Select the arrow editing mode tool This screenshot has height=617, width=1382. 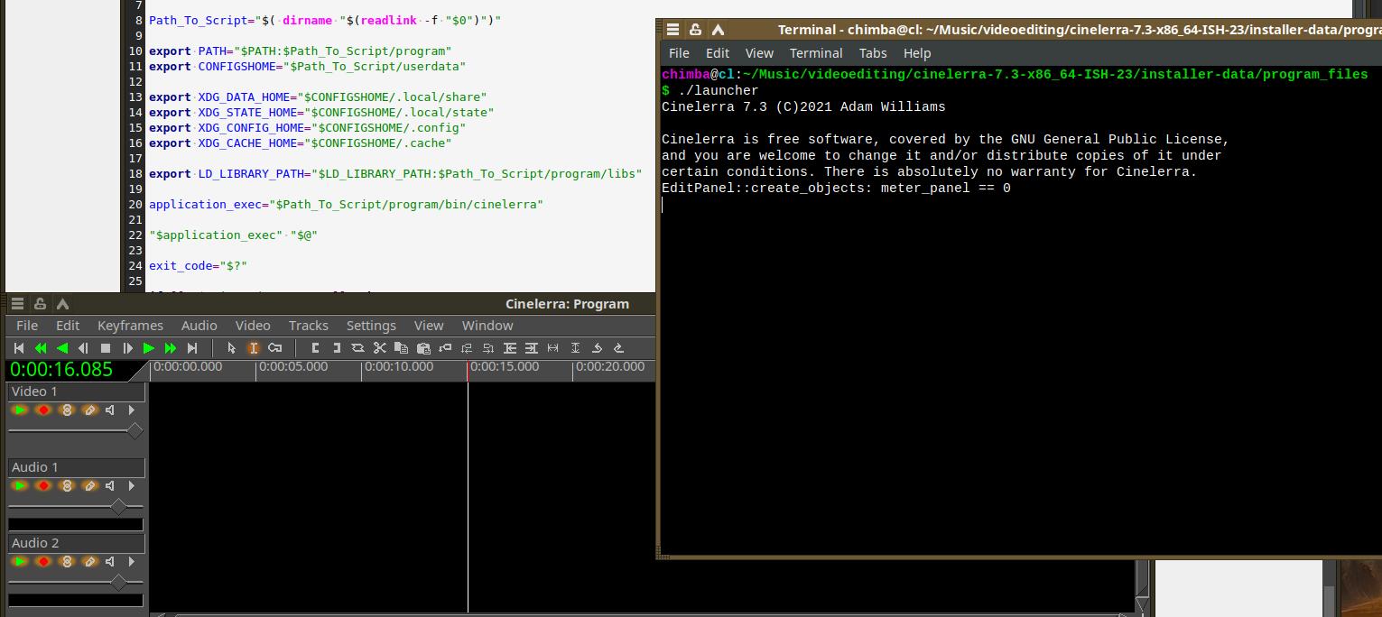coord(231,348)
